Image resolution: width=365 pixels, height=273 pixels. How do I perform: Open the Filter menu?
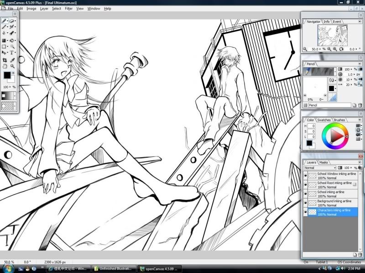coord(69,9)
